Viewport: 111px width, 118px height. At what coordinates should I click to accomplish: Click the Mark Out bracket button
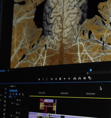[x=47, y=79]
